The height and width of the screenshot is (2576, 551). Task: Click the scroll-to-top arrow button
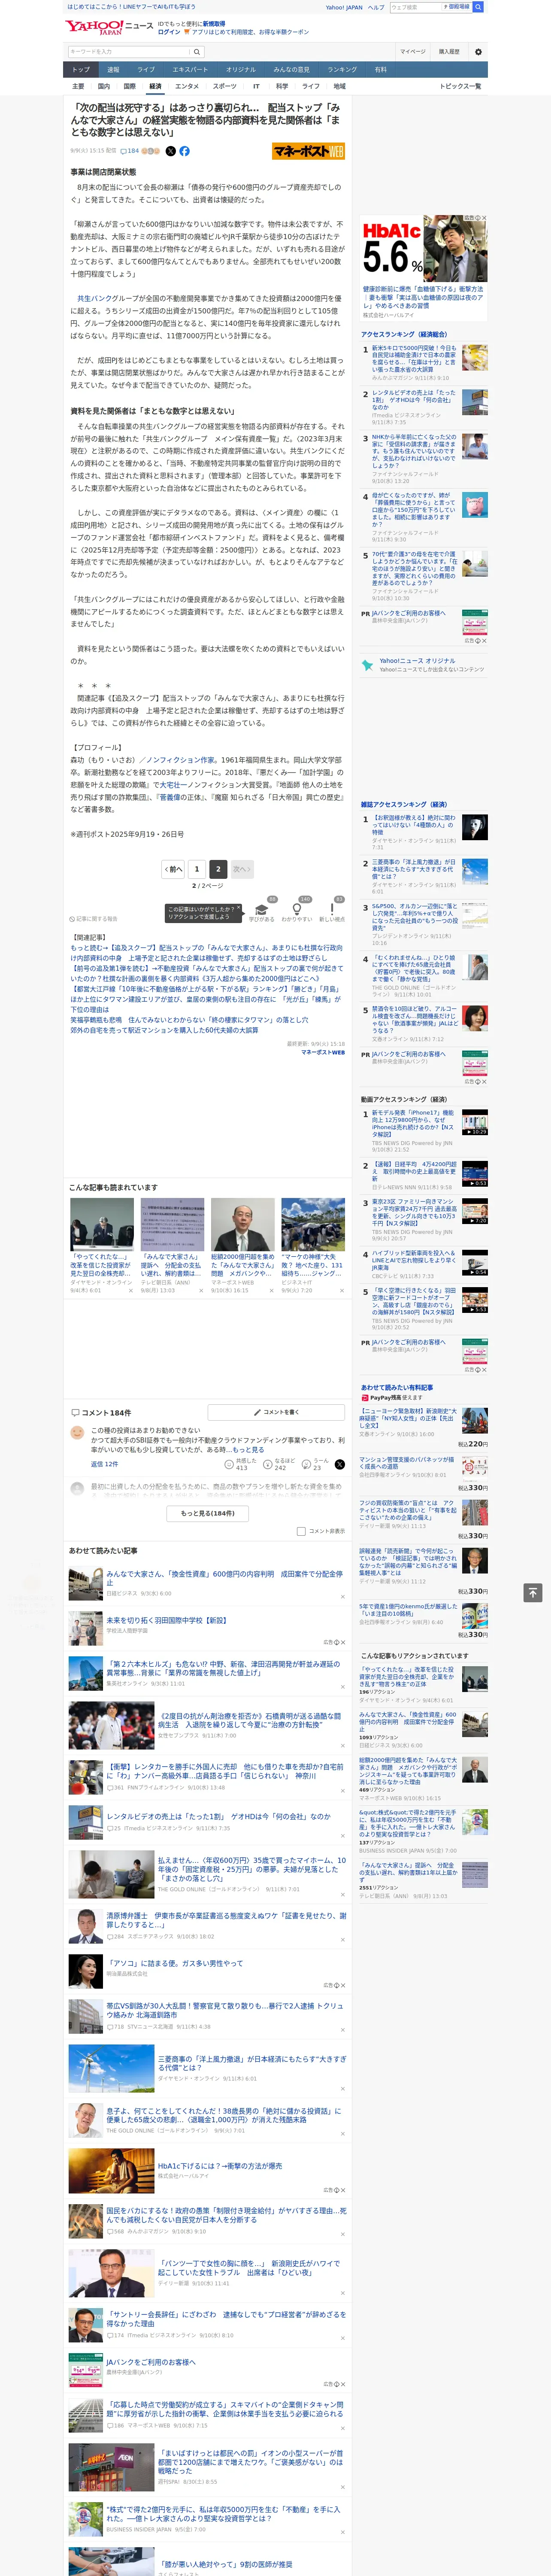[x=533, y=1593]
